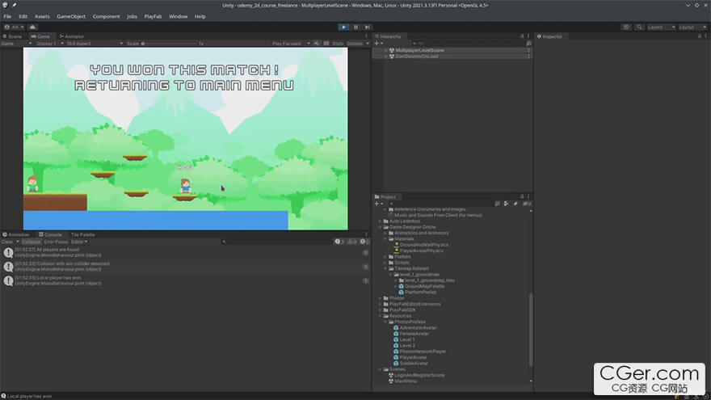
Task: Toggle the errors filter in Console
Action: click(x=364, y=242)
